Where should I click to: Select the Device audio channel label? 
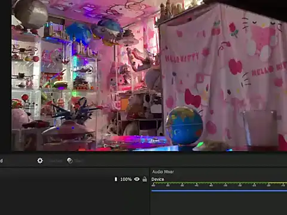(x=158, y=179)
